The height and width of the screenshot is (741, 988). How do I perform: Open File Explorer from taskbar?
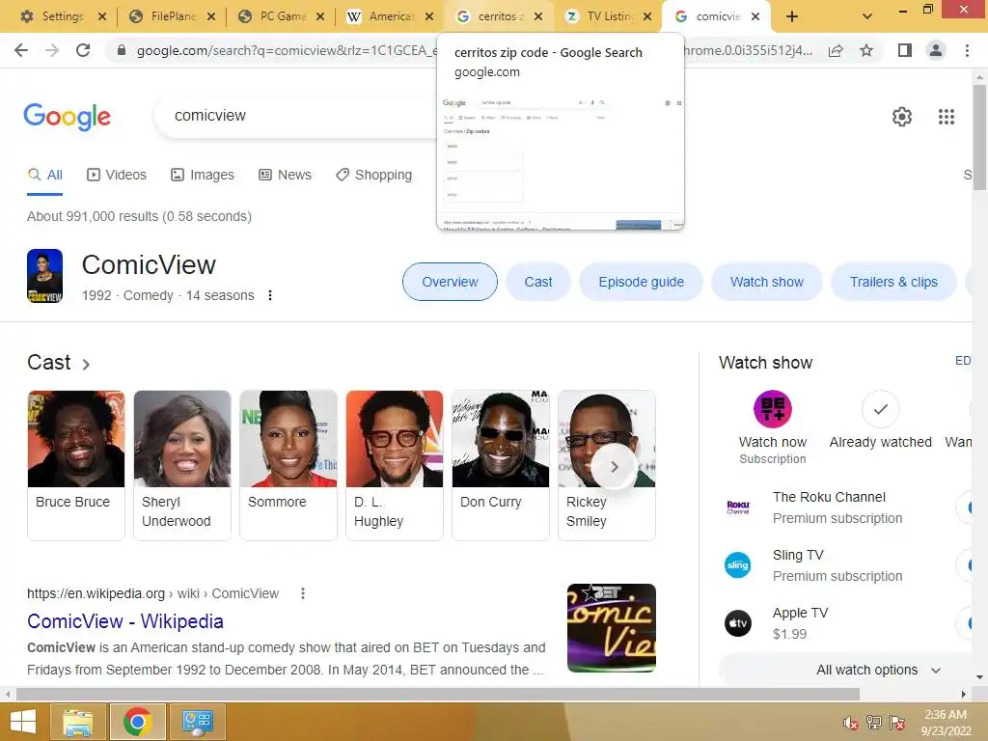pos(78,722)
